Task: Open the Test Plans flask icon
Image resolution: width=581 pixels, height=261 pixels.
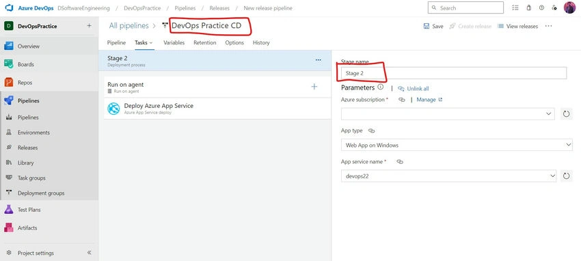Action: click(x=9, y=210)
